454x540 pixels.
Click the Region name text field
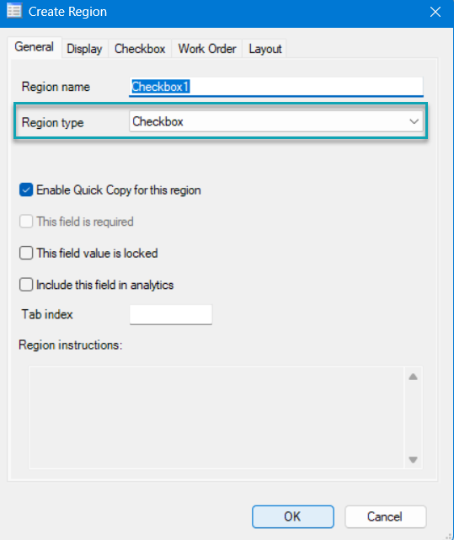[276, 87]
